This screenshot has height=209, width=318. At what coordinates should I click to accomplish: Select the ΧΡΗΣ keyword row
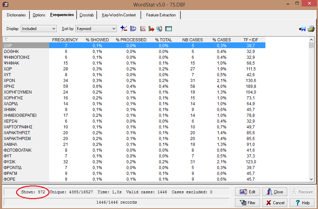(134, 86)
